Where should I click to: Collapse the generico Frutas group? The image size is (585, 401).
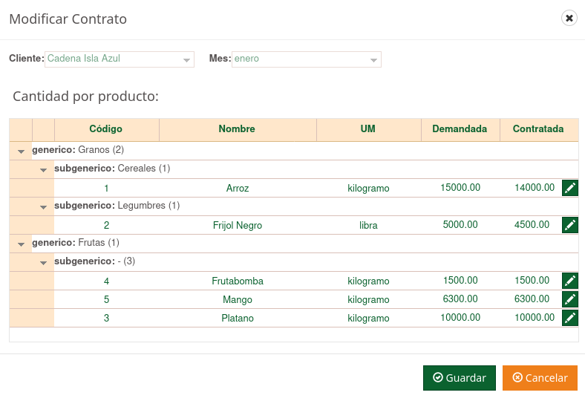pos(21,244)
